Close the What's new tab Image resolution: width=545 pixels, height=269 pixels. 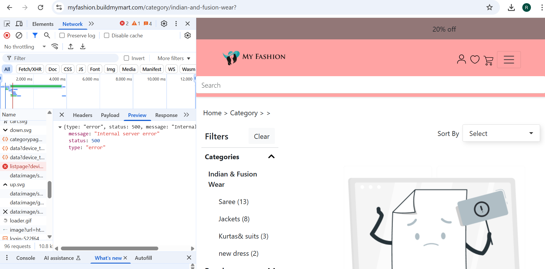click(x=125, y=258)
